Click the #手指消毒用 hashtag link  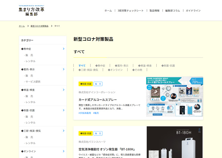[x=85, y=113]
